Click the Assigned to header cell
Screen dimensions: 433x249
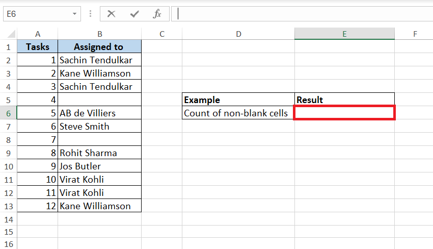point(100,46)
